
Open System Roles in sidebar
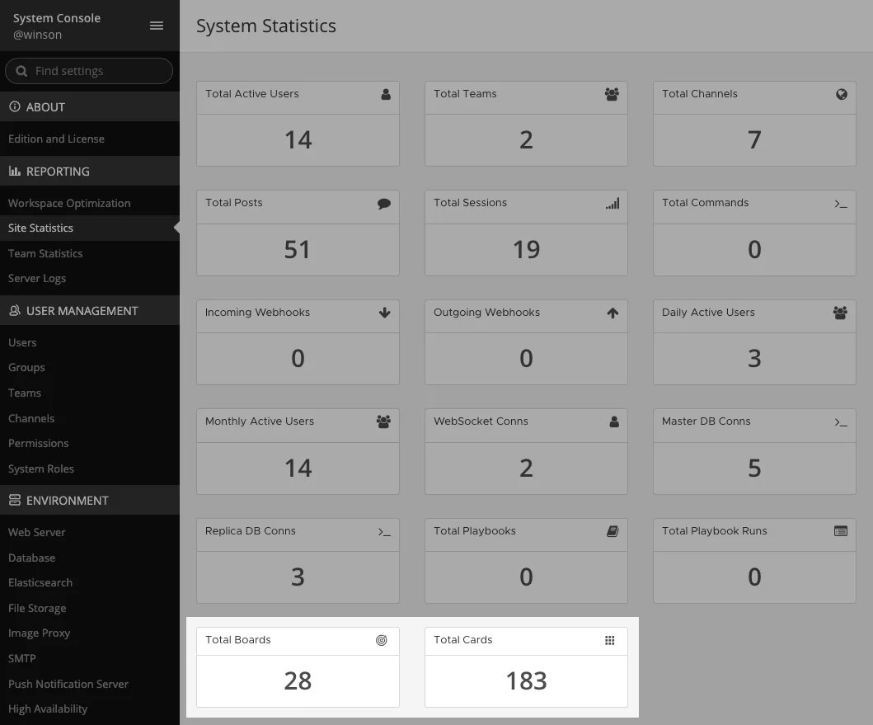point(40,468)
